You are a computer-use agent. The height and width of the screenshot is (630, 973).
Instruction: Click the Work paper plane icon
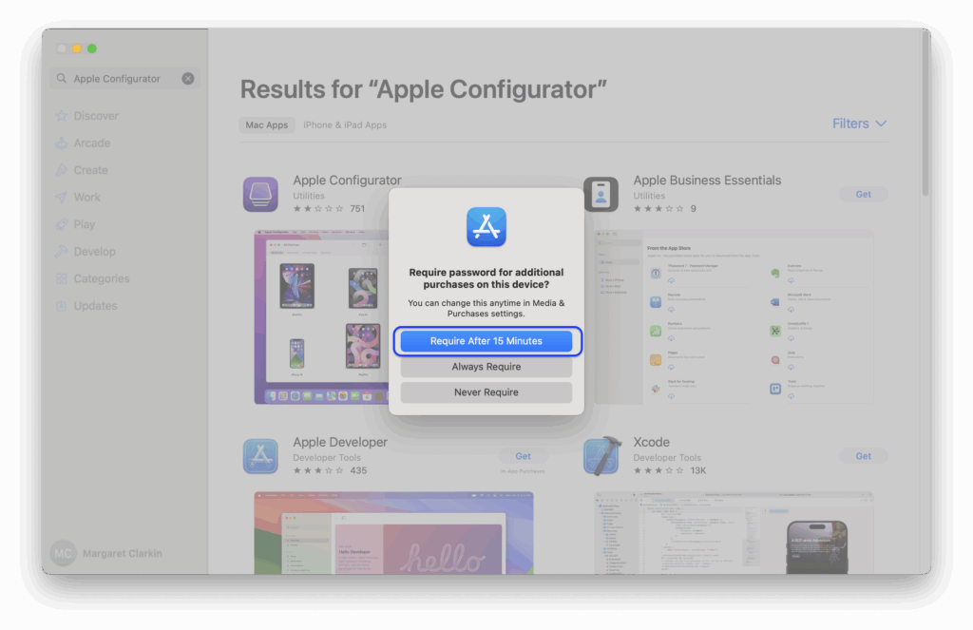(x=62, y=198)
